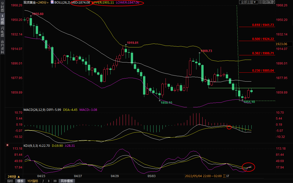293x183 pixels.
Task: Open the 全部主题 dropdown
Action: pyautogui.click(x=248, y=2)
